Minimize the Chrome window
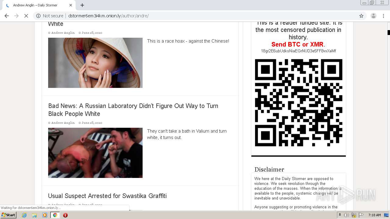Image resolution: width=390 pixels, height=219 pixels. click(x=364, y=3)
